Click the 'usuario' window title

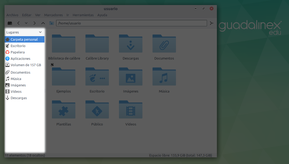(111, 9)
